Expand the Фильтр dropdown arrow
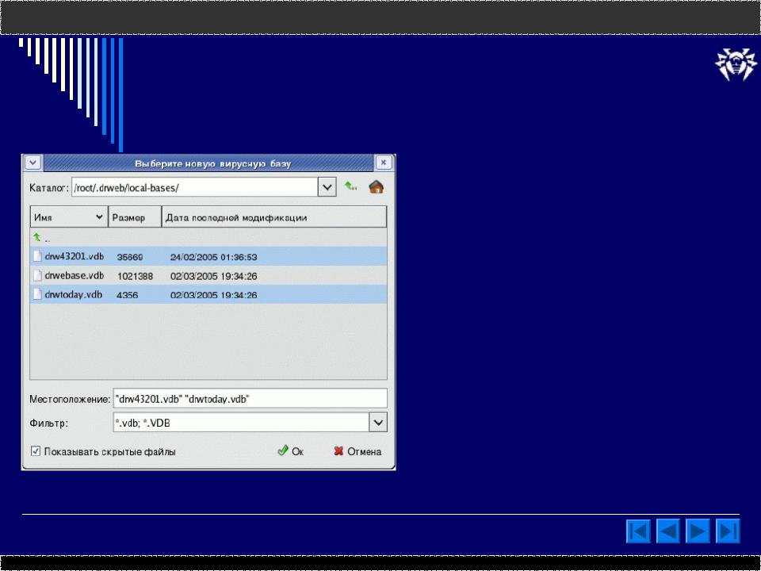 coord(378,423)
